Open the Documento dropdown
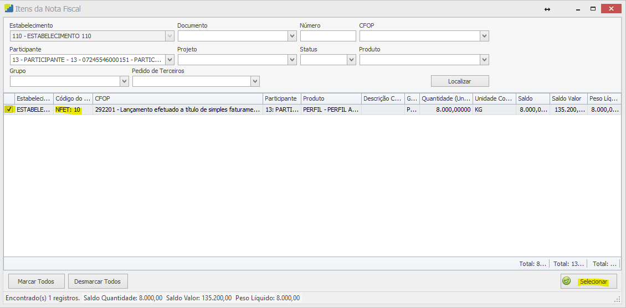 292,36
